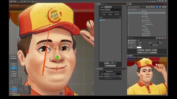177x99 pixels.
Task: Collapse the Nose slot in tree
Action: click(x=142, y=26)
